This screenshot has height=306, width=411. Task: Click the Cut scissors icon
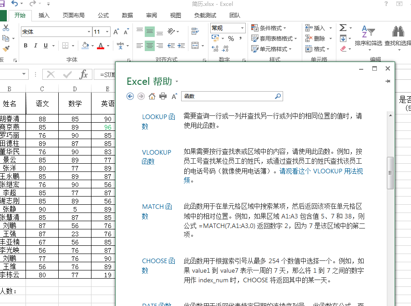point(6,27)
